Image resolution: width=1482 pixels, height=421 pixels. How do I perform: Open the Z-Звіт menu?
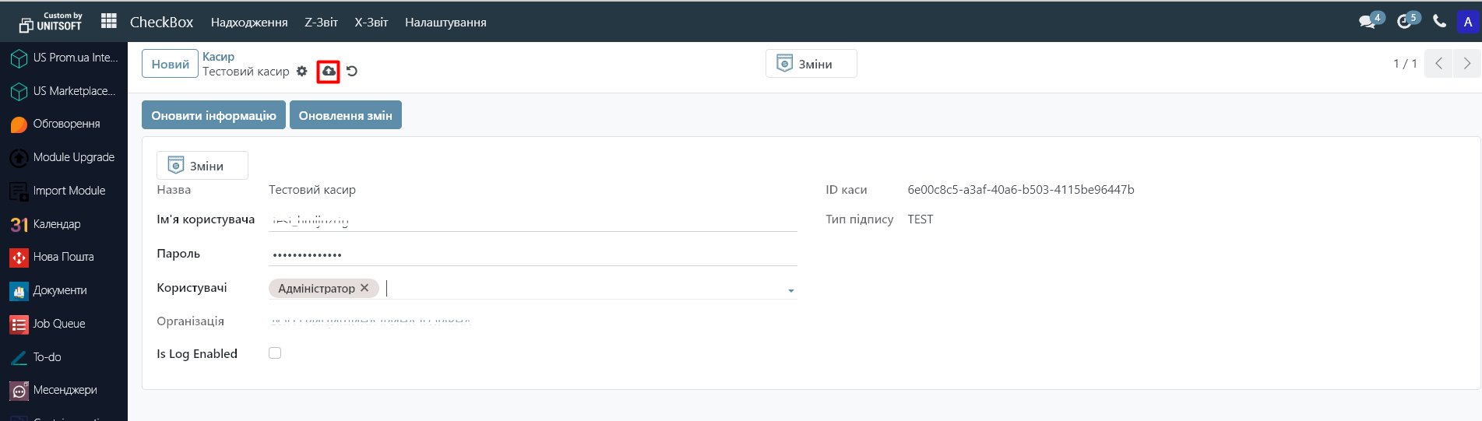pyautogui.click(x=321, y=23)
